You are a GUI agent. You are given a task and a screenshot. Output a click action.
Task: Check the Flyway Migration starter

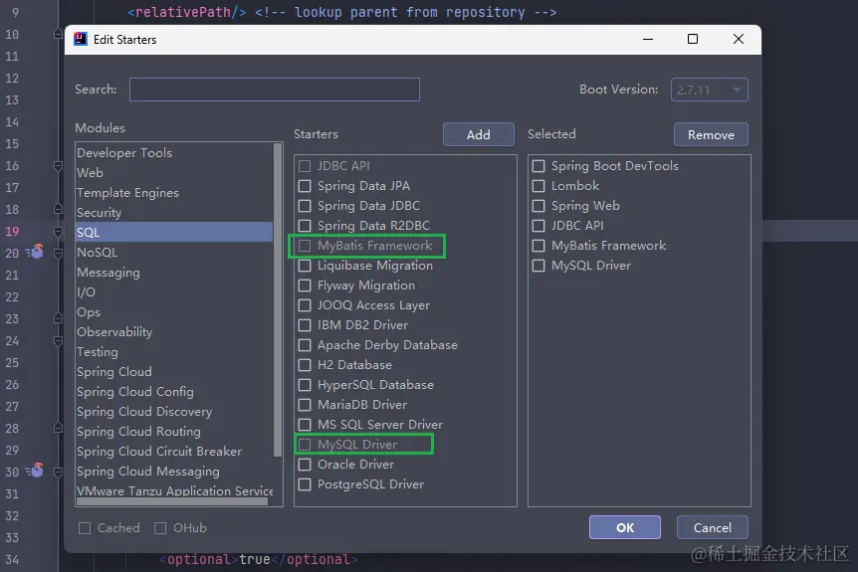[305, 286]
